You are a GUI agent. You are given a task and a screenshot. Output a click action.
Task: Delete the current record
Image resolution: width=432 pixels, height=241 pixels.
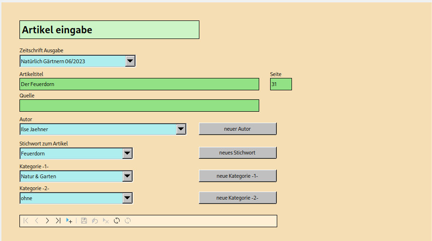(x=106, y=221)
